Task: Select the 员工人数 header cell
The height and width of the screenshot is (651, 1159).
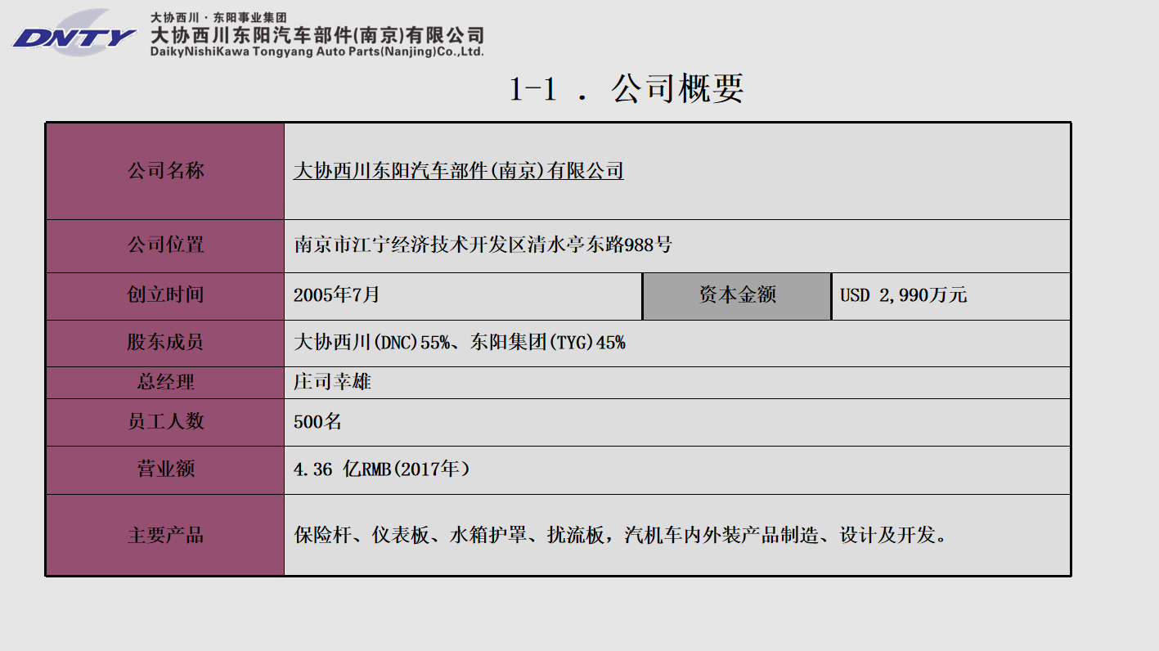Action: point(166,423)
